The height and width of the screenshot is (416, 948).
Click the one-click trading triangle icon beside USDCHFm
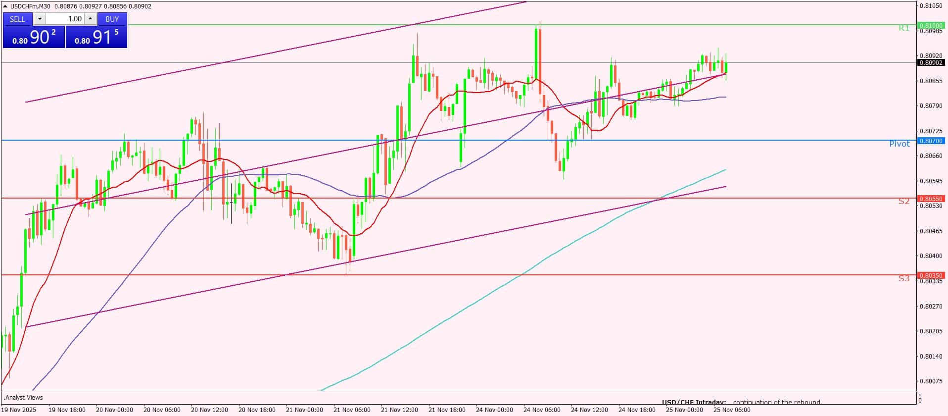[5, 6]
